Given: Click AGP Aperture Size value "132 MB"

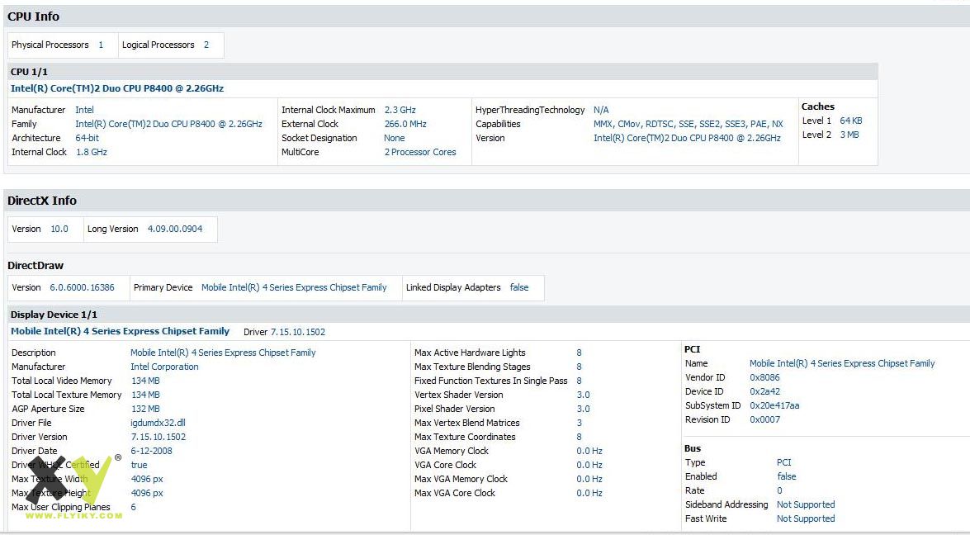Looking at the screenshot, I should [x=145, y=409].
